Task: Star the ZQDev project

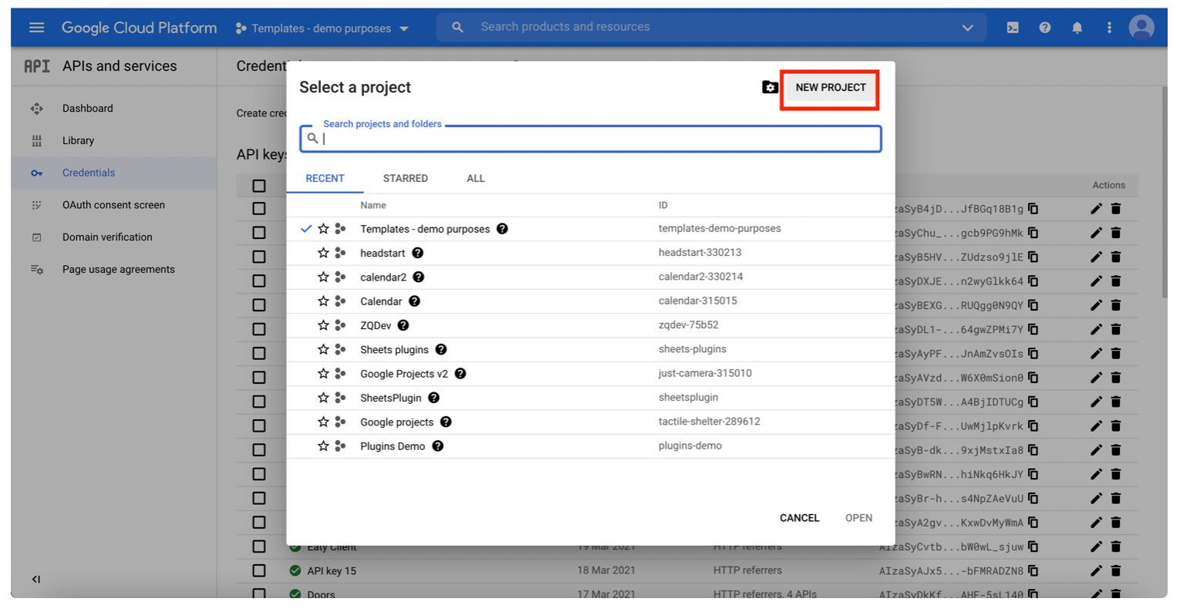Action: point(323,325)
